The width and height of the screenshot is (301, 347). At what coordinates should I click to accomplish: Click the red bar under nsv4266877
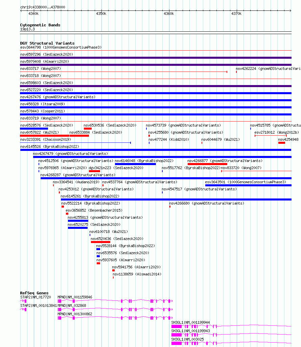[207, 164]
